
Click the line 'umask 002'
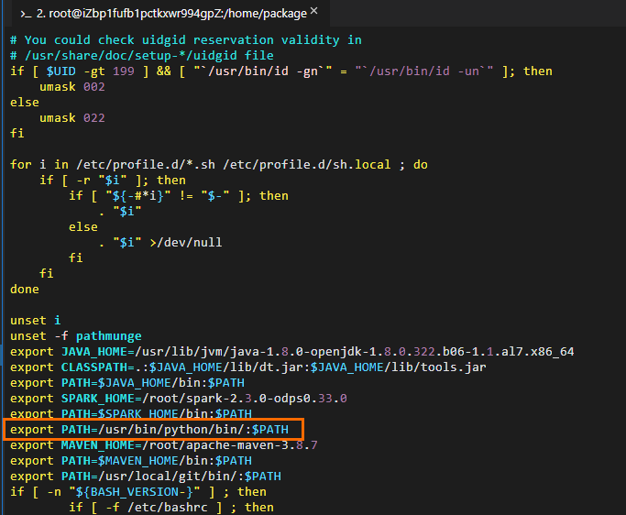pyautogui.click(x=71, y=87)
